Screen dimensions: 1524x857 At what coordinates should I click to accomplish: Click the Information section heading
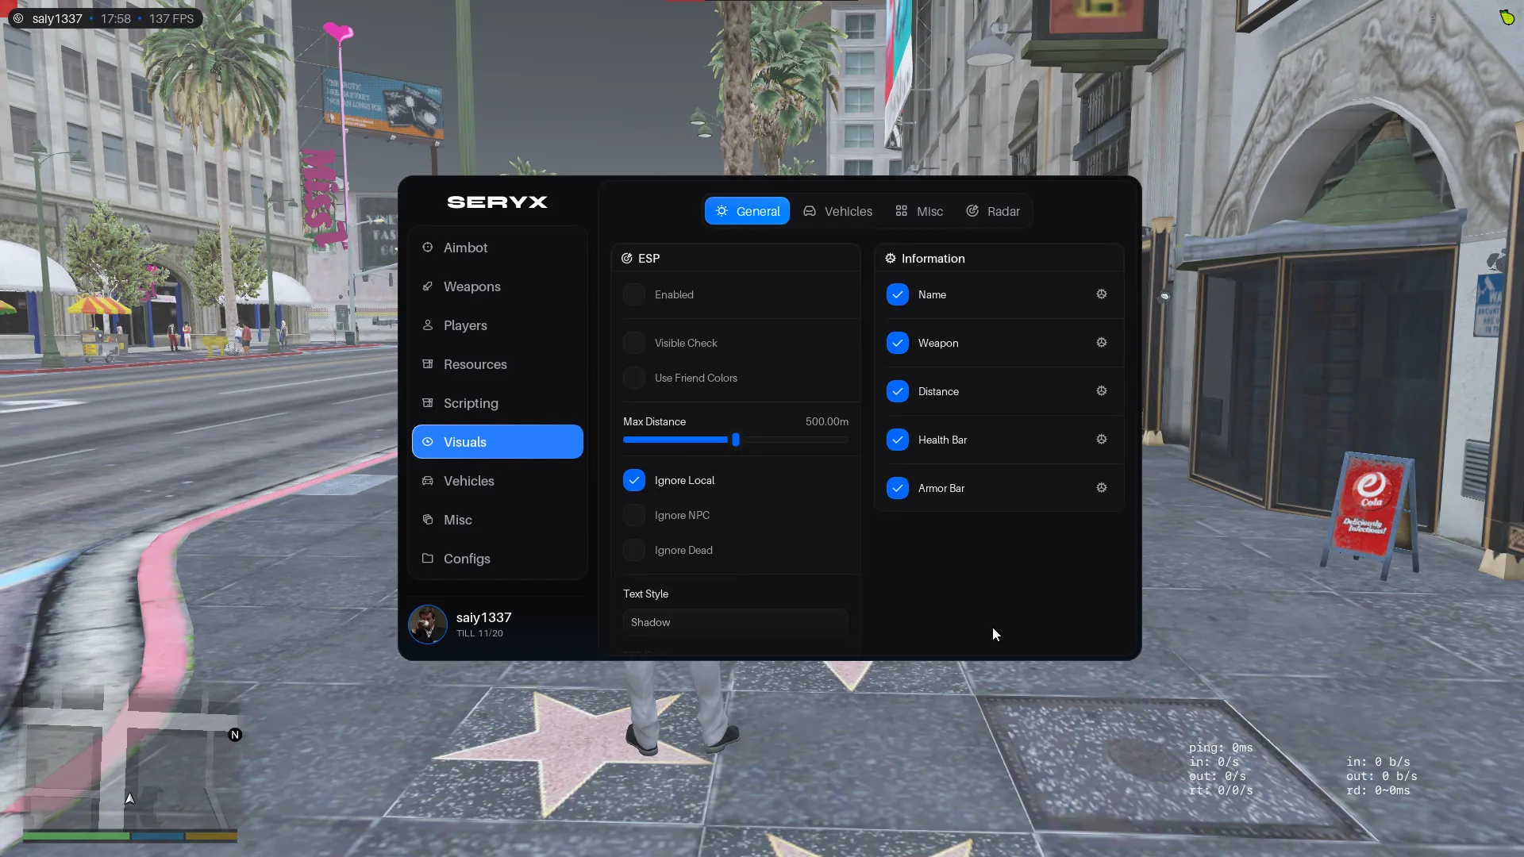pos(933,259)
